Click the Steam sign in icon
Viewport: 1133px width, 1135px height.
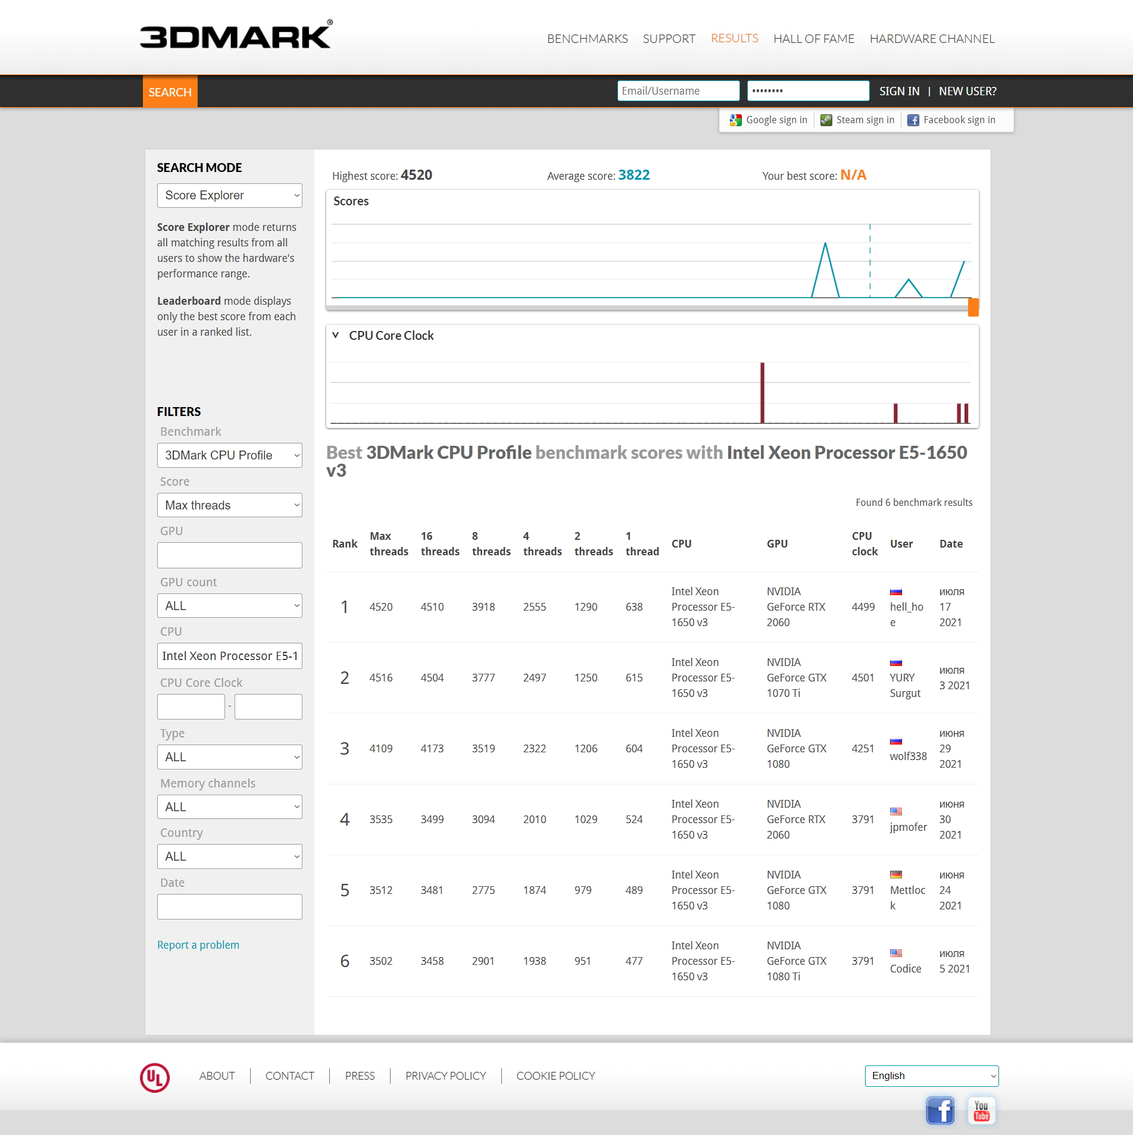click(826, 120)
